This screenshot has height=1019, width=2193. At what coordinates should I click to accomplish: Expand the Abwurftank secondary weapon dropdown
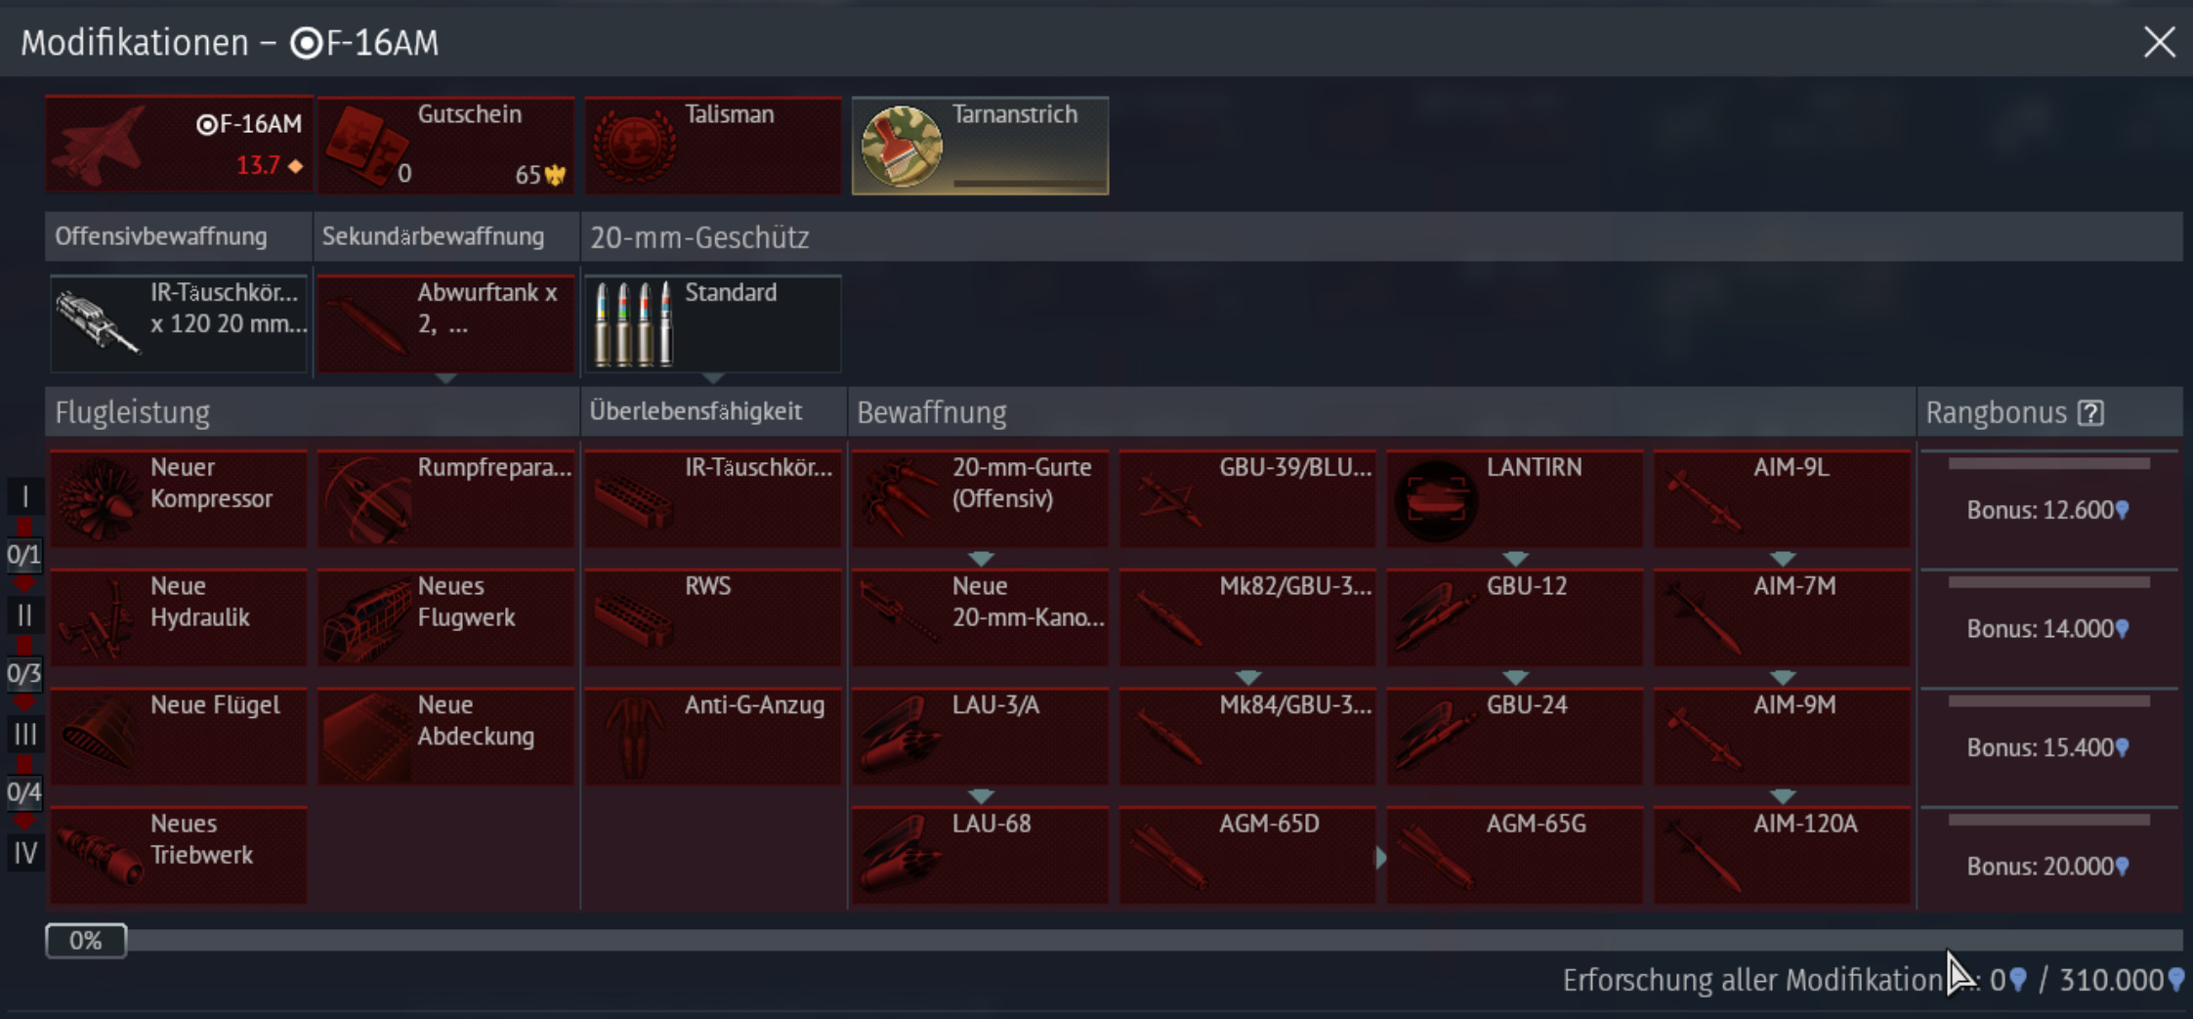(445, 378)
